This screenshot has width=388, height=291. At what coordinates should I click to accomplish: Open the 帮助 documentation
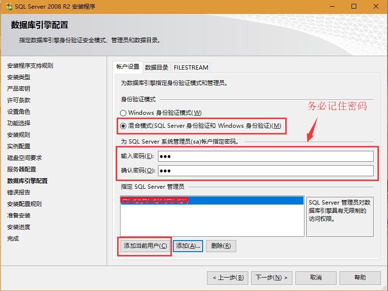[x=360, y=278]
